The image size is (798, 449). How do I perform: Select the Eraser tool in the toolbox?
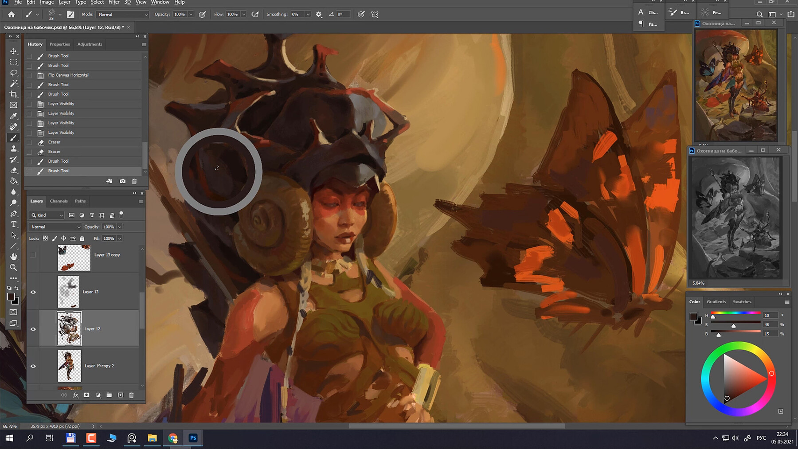(13, 170)
